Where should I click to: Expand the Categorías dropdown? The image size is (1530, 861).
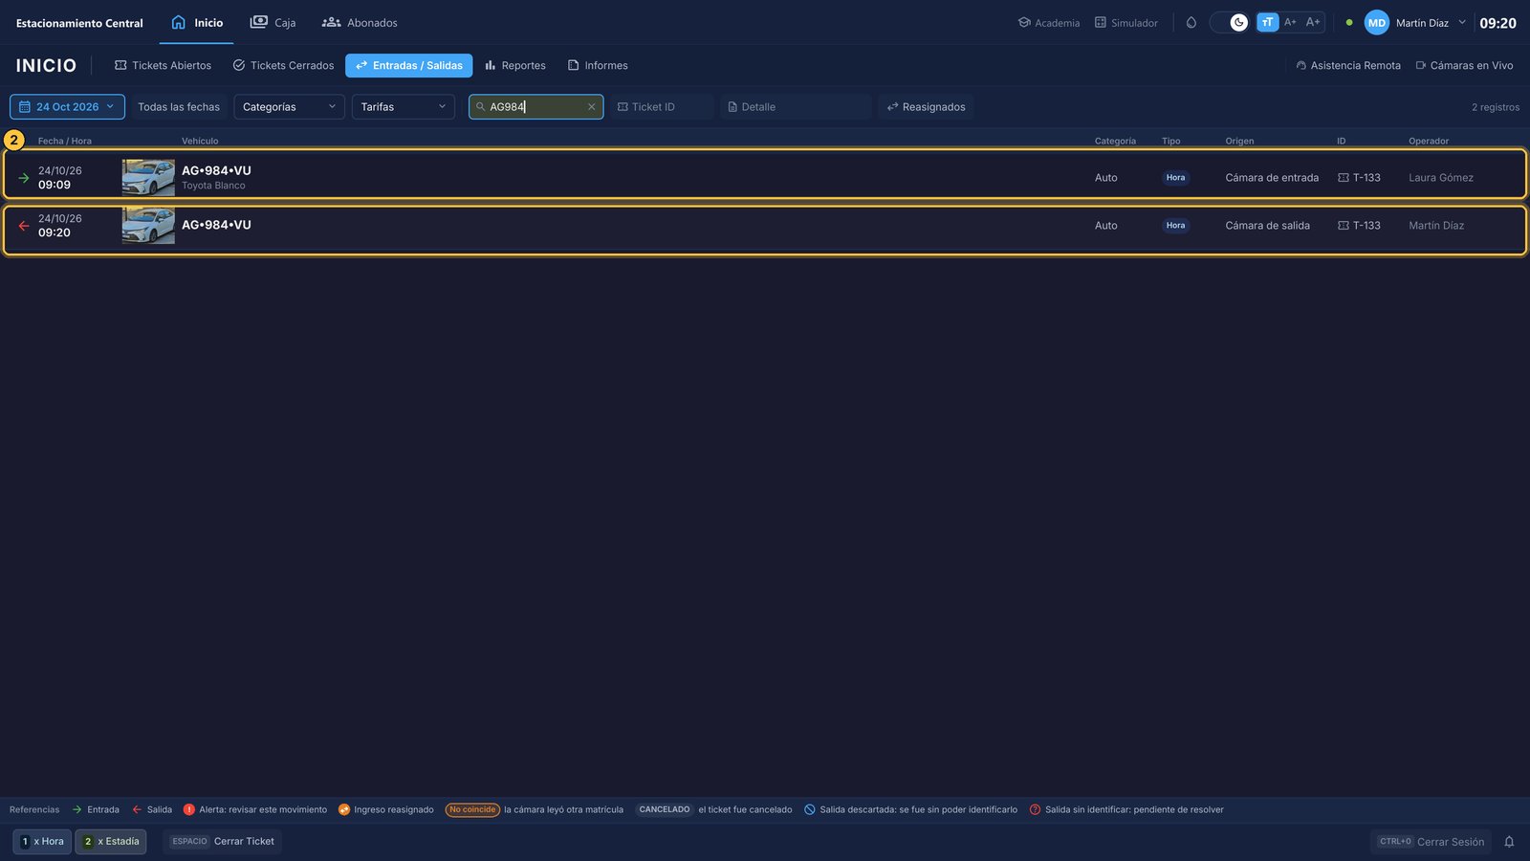[289, 107]
